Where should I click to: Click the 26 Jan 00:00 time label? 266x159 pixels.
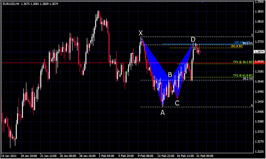(x=68, y=156)
